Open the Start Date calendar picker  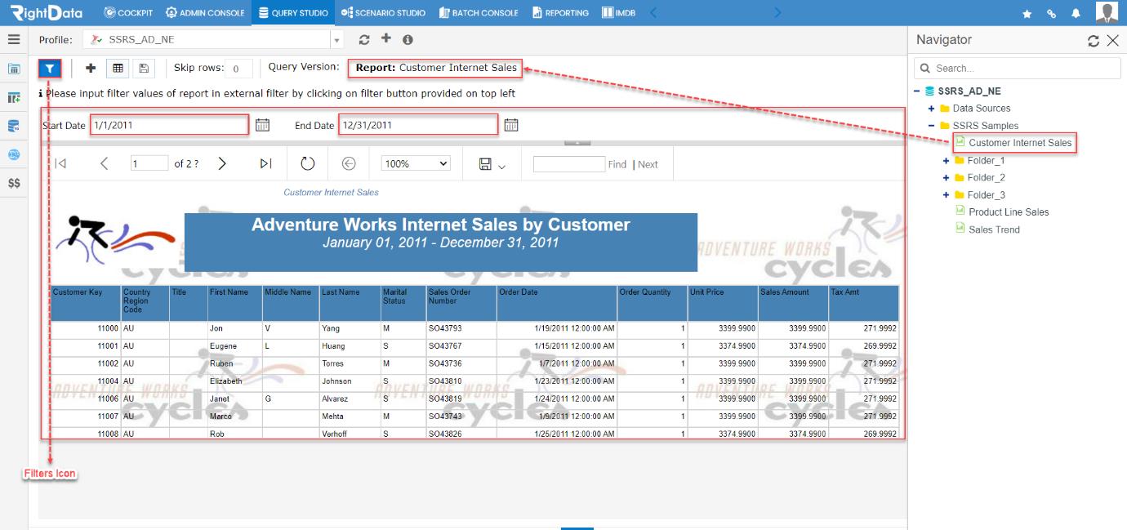pos(262,125)
